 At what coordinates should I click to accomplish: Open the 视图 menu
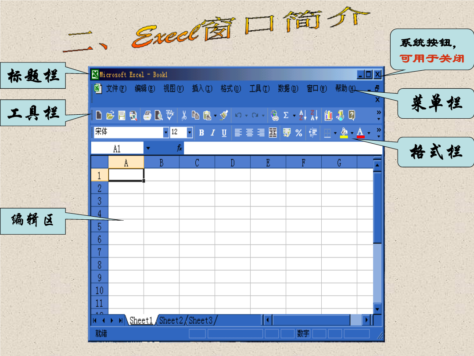pyautogui.click(x=173, y=89)
